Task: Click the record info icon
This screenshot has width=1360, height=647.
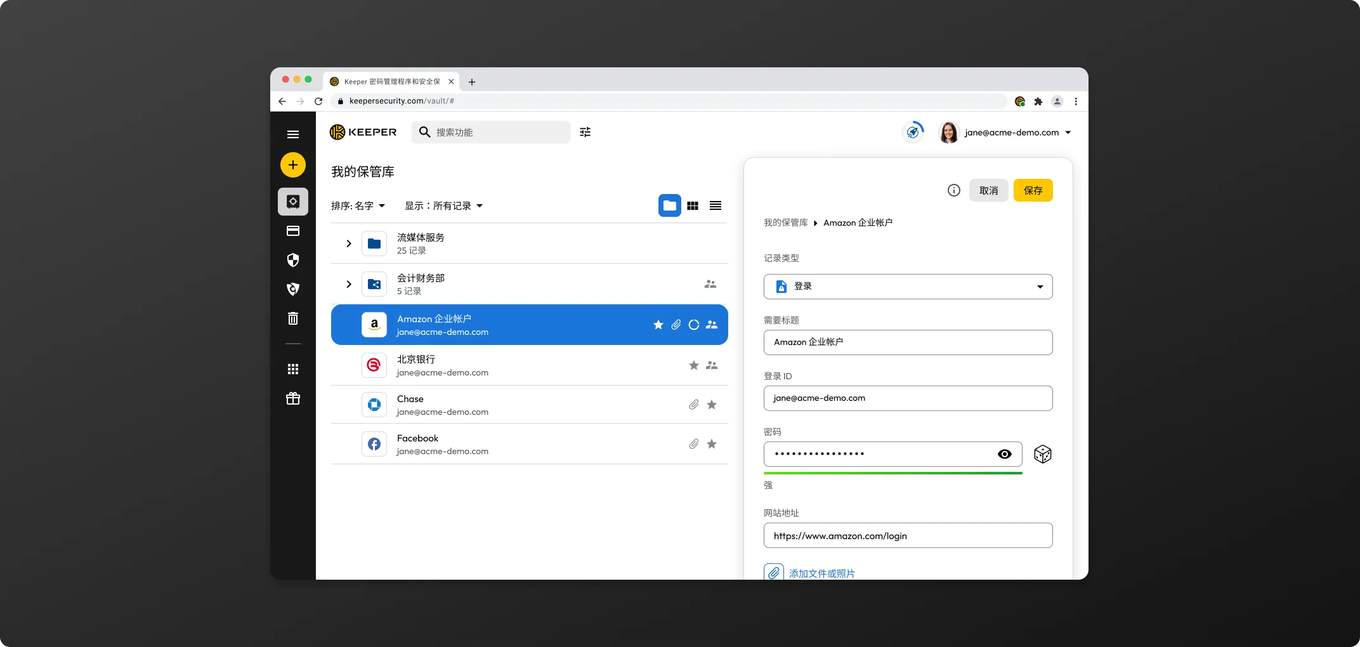Action: (953, 190)
